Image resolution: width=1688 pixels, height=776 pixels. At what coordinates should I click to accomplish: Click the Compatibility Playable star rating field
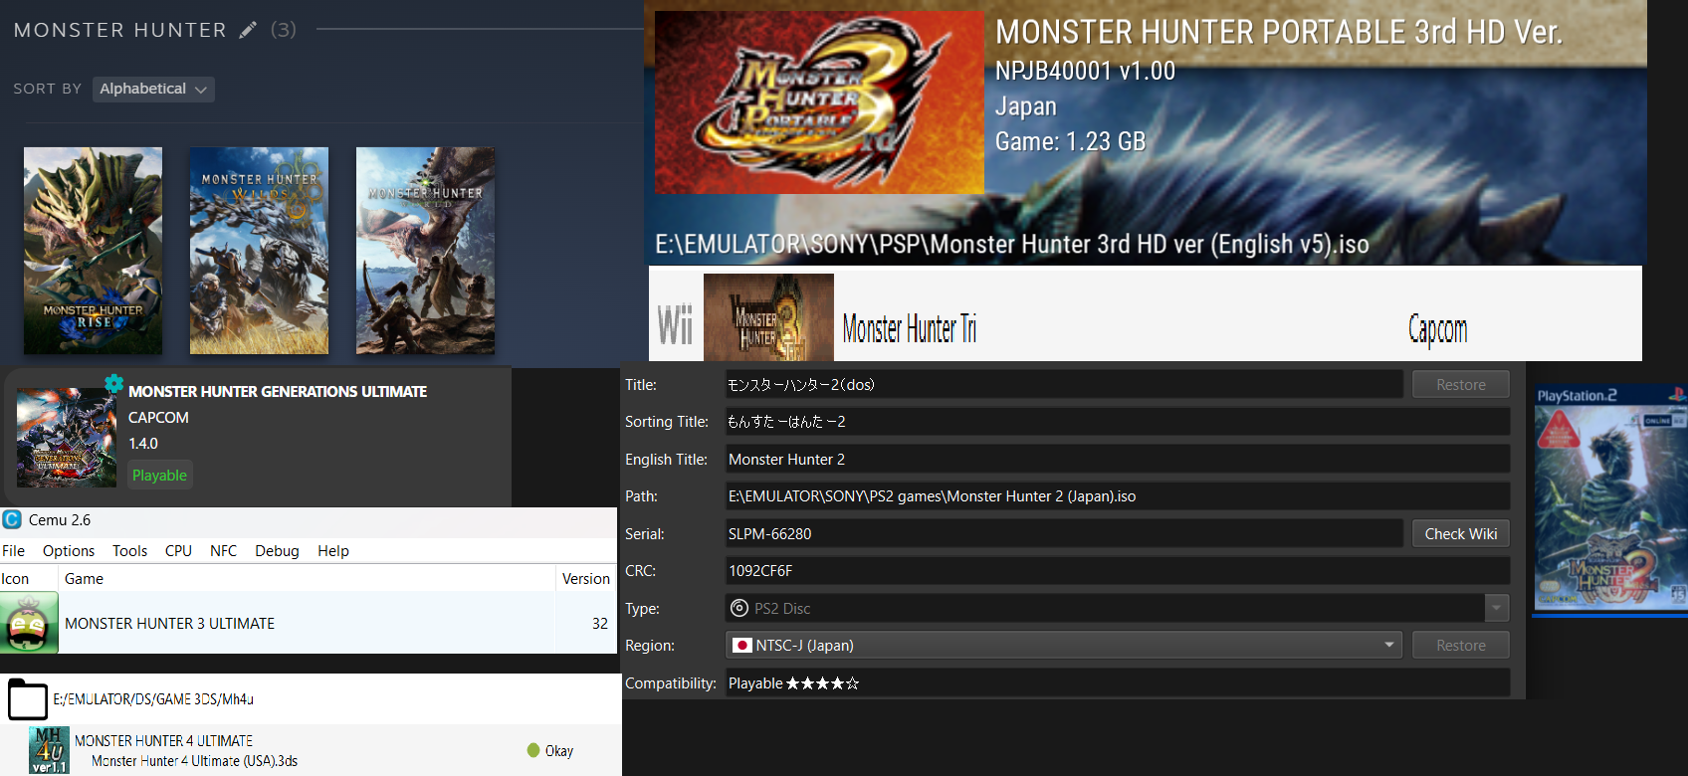tap(1118, 683)
